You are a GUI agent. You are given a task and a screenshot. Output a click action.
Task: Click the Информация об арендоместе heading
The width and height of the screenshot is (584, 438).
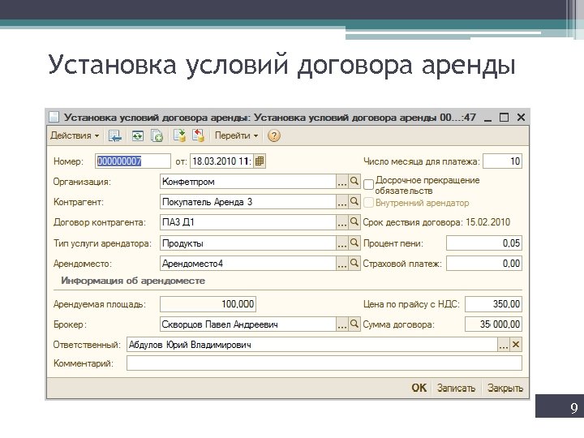click(133, 281)
